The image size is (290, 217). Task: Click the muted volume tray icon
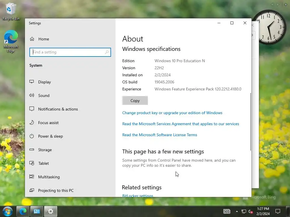pos(250,211)
